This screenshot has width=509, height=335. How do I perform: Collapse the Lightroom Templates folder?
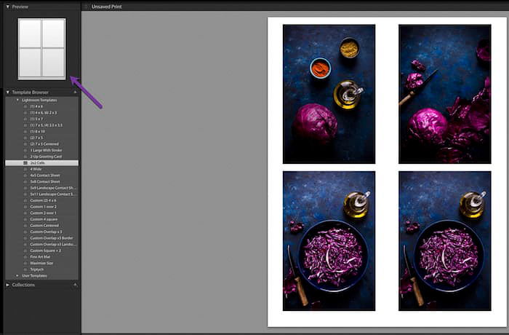click(x=18, y=99)
